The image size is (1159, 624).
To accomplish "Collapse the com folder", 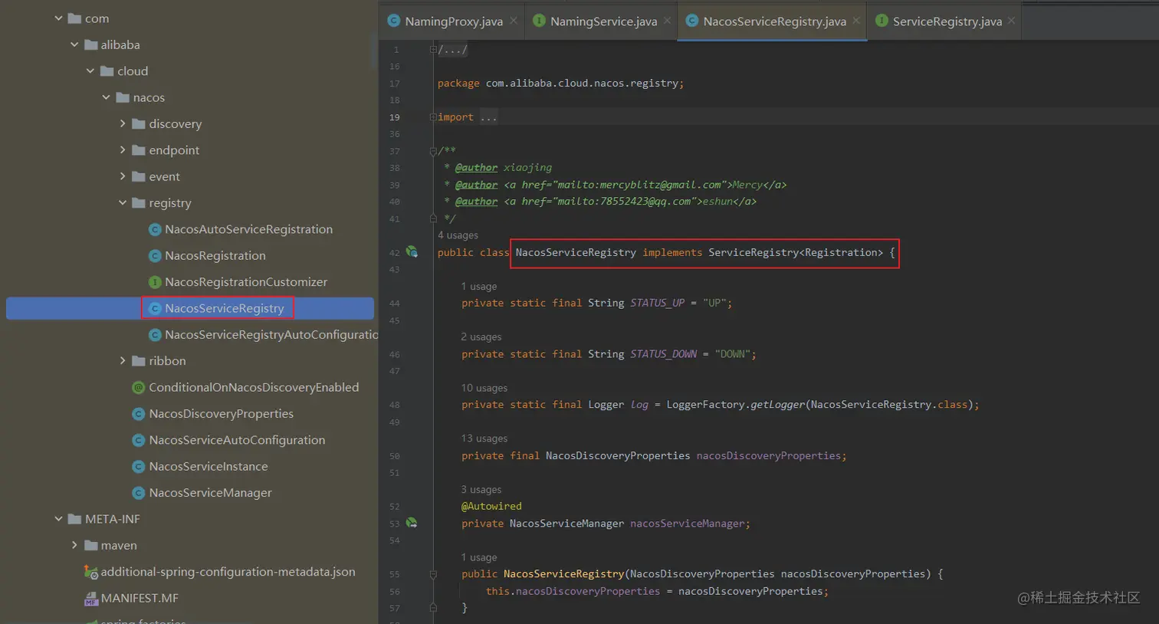I will (x=58, y=18).
